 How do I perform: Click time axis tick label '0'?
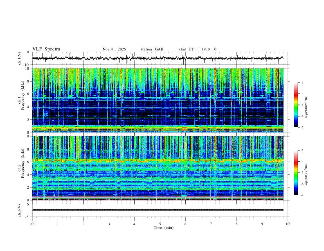pos(32,224)
